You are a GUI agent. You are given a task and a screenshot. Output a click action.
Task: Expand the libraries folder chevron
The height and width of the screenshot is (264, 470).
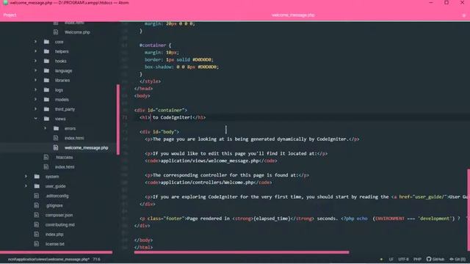35,80
